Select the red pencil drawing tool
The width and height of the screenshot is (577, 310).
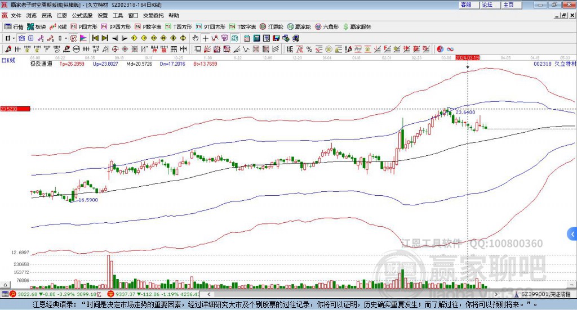tap(8, 49)
